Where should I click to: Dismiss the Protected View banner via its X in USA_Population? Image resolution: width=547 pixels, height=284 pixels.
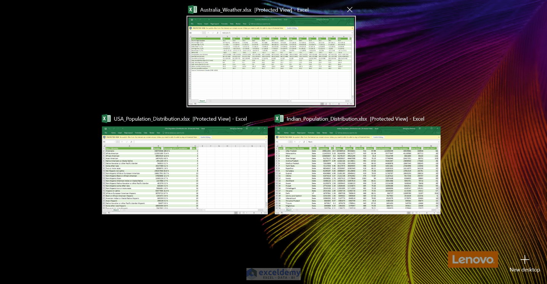(266, 137)
